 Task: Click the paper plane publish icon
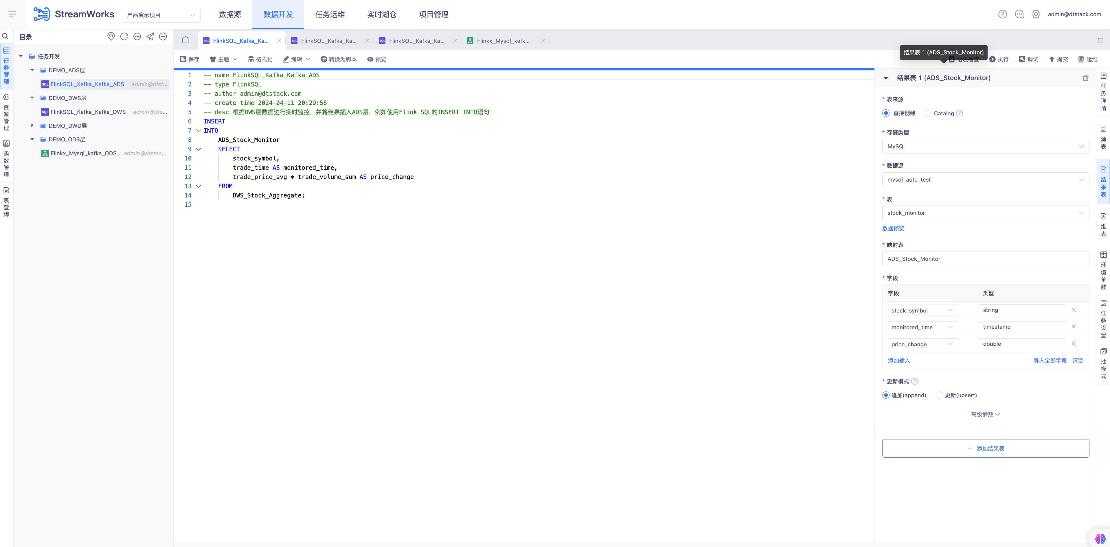150,37
